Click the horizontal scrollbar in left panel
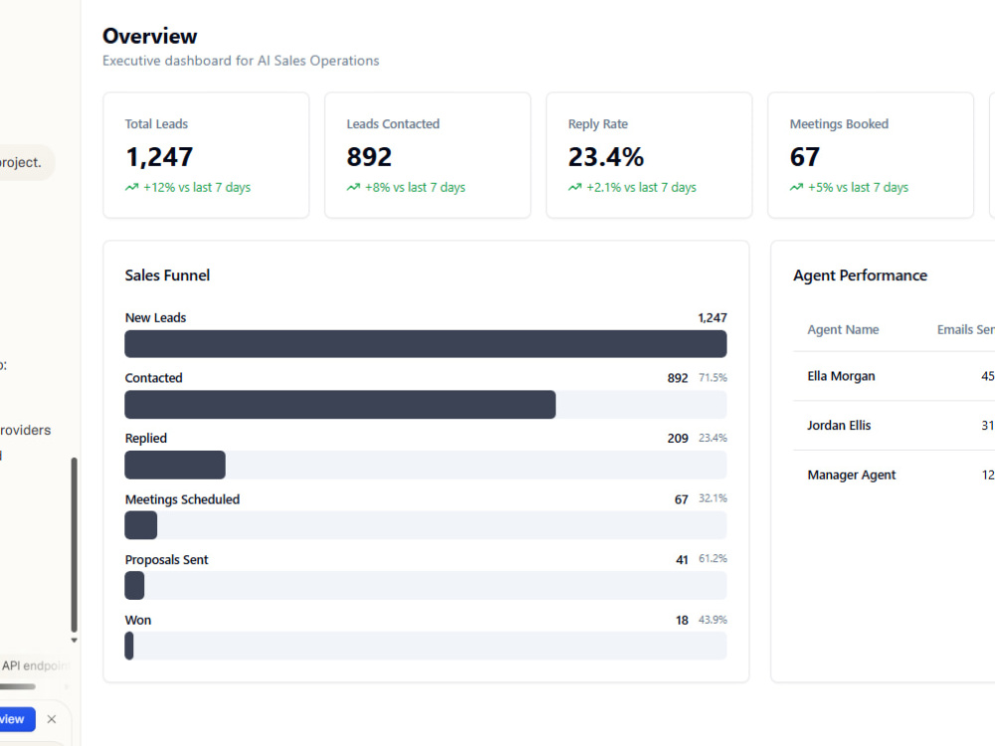Screen dimensions: 995x746 tap(18, 685)
